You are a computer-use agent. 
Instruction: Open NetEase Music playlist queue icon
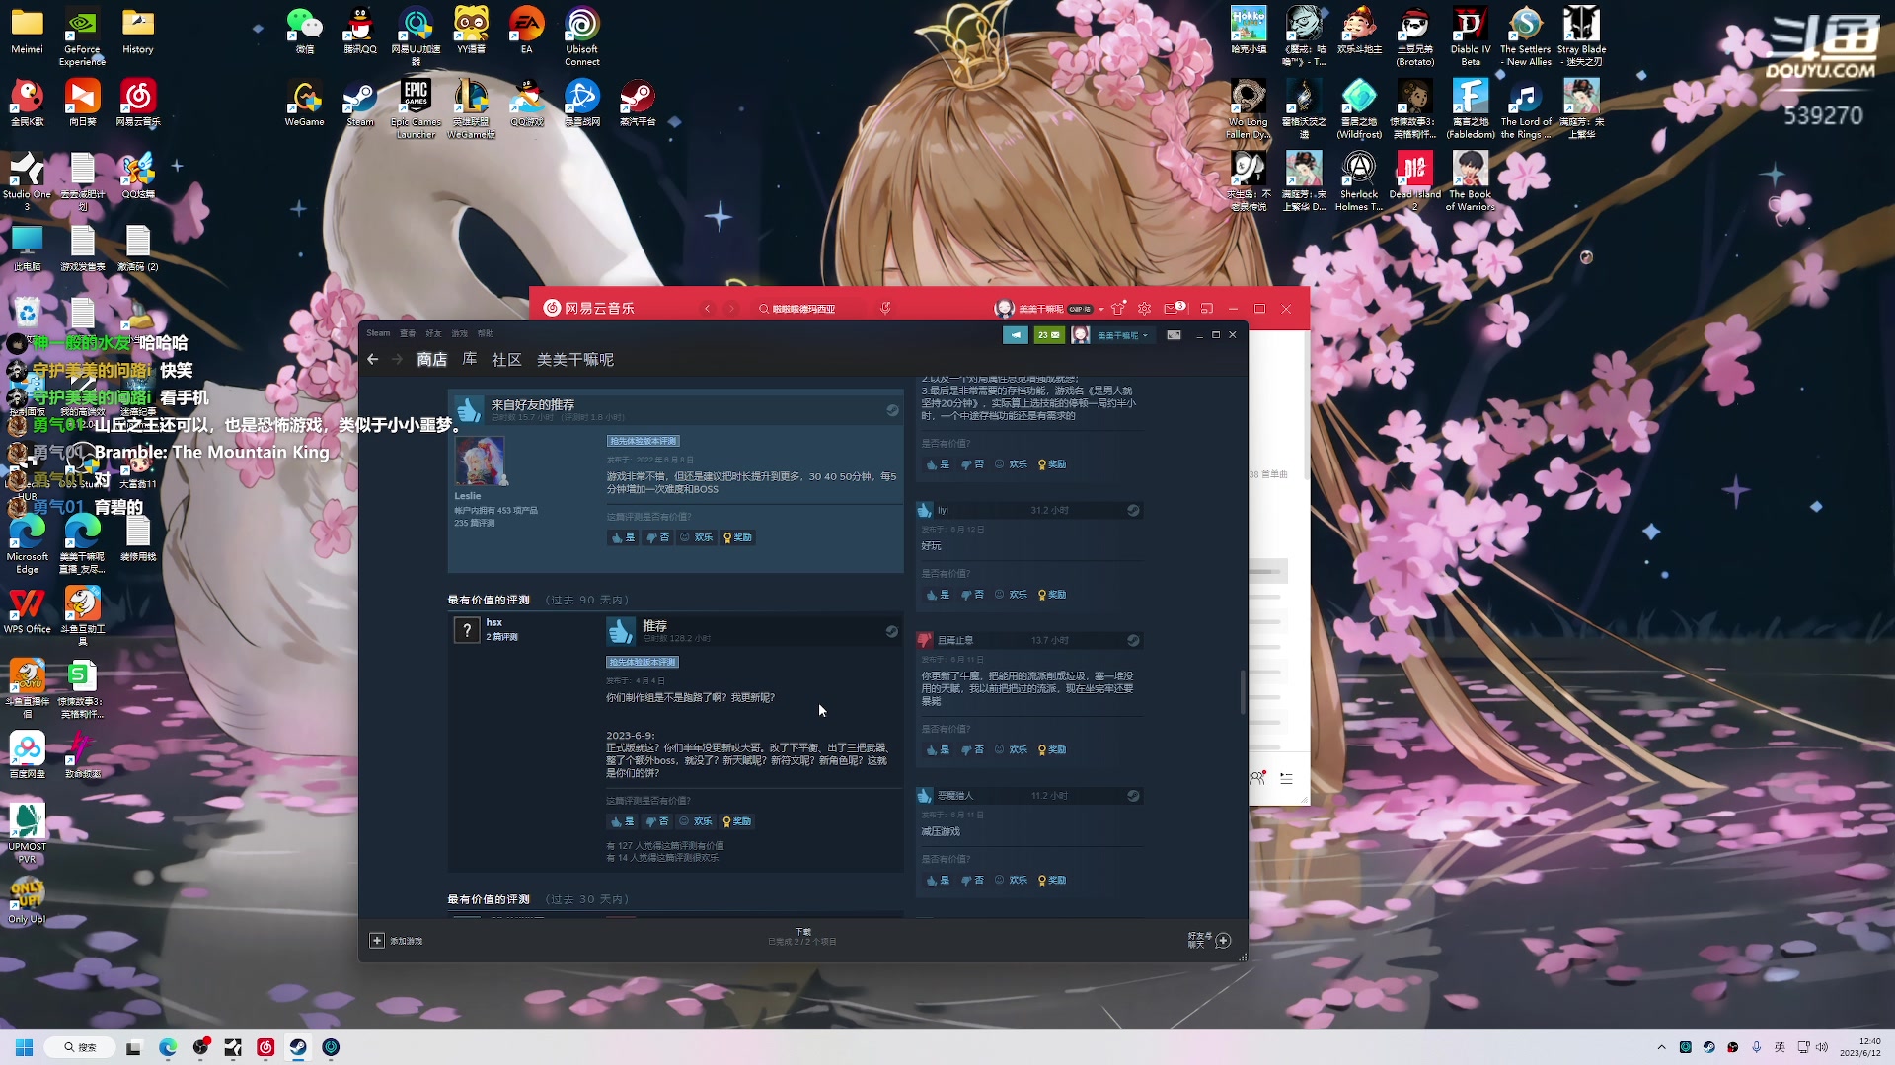(1286, 779)
